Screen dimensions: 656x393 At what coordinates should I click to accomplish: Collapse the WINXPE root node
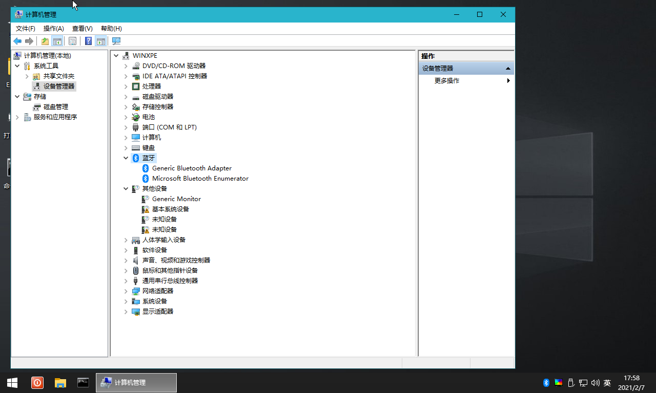coord(116,56)
